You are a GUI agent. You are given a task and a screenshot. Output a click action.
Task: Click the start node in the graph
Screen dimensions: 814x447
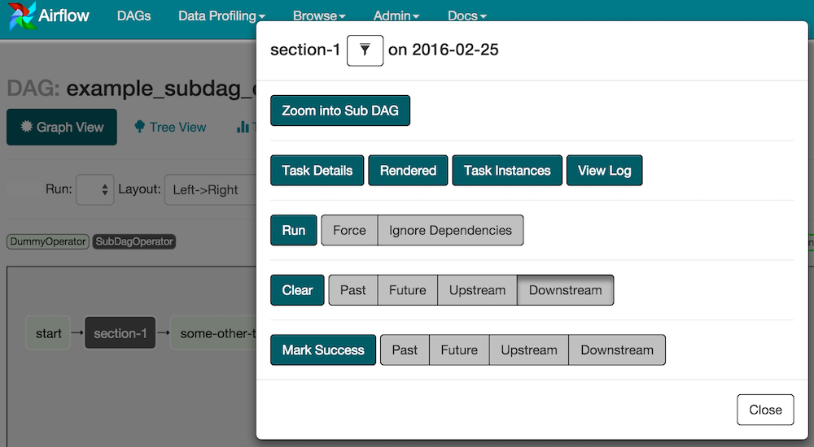pyautogui.click(x=49, y=333)
